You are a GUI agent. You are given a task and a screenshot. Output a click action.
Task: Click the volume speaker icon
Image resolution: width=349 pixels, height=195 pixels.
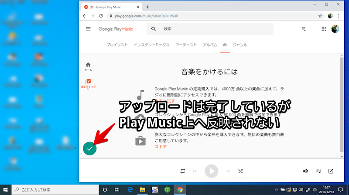click(305, 171)
